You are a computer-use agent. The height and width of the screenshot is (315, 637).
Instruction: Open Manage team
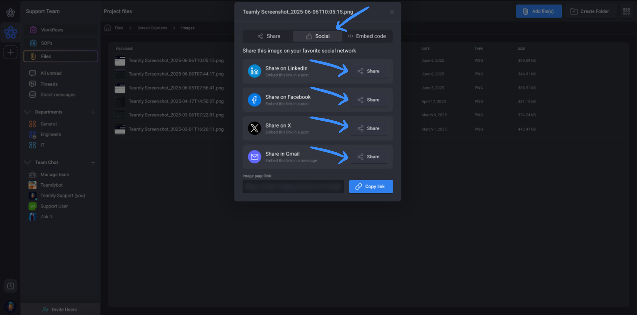55,175
